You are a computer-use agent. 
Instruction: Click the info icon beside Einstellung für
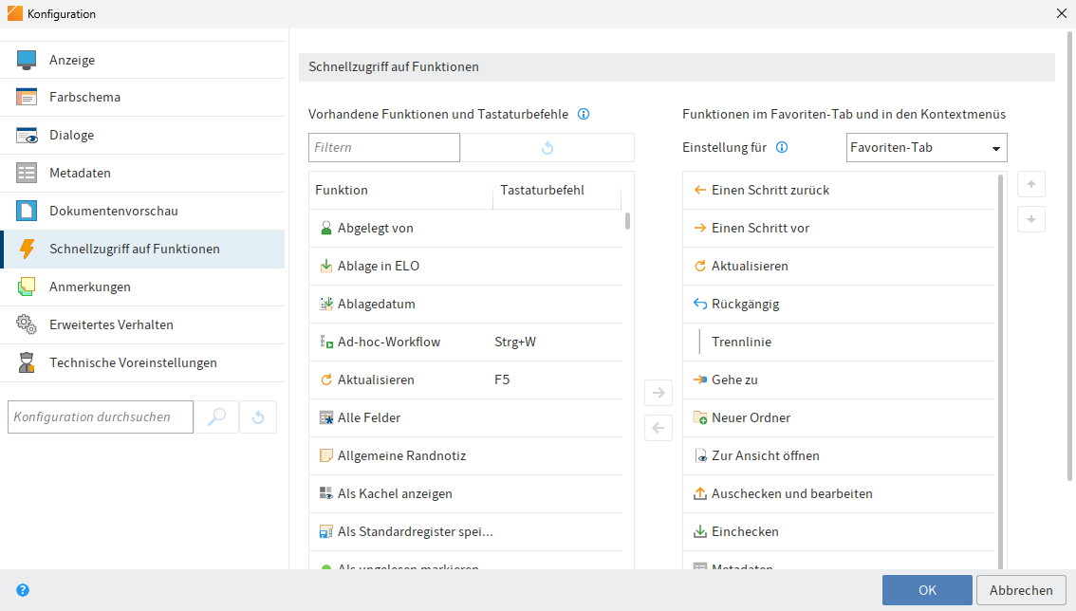point(780,147)
